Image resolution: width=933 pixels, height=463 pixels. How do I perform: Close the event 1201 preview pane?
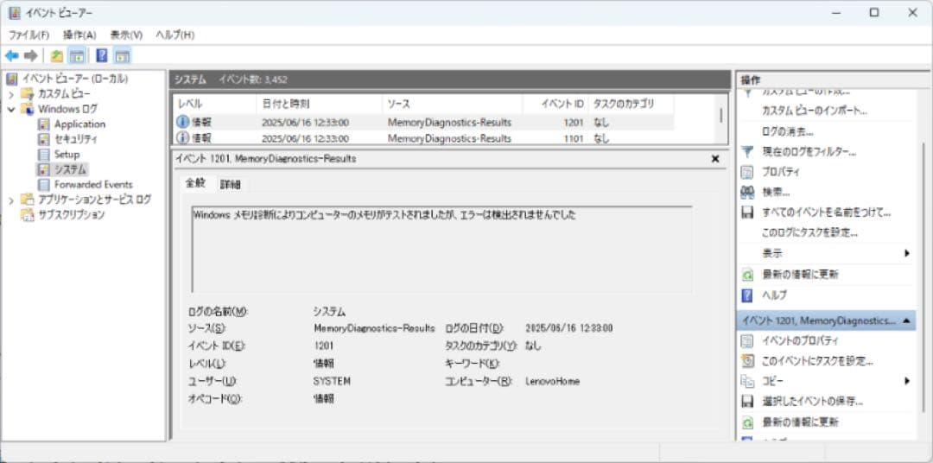(715, 159)
